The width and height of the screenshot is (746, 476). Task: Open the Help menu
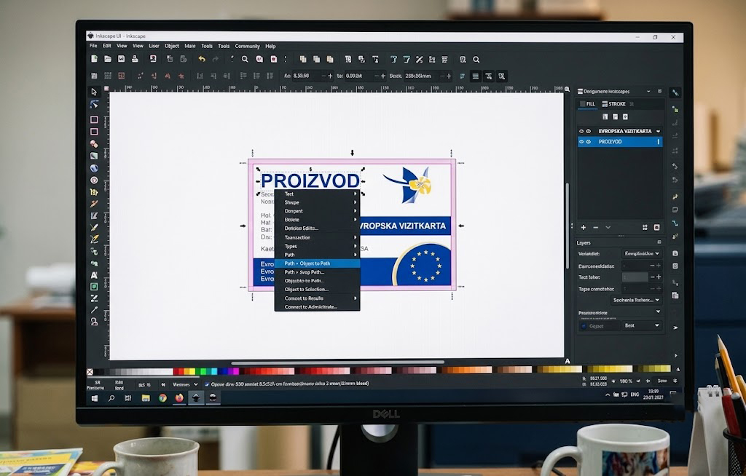pos(271,46)
